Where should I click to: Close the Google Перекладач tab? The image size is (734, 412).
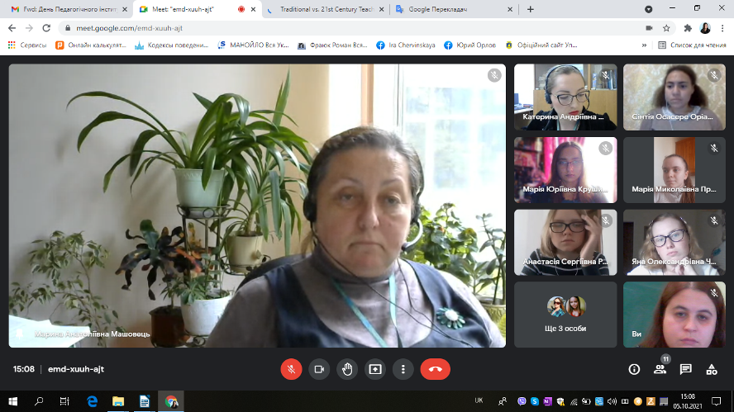pos(510,9)
